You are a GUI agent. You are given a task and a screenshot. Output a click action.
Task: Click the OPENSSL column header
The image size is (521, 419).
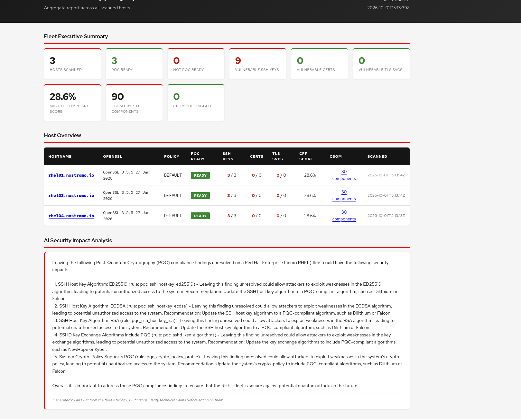click(x=113, y=156)
